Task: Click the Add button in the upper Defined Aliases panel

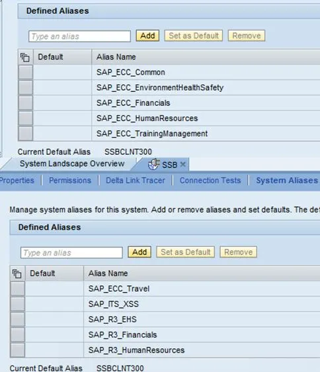Action: pos(147,36)
